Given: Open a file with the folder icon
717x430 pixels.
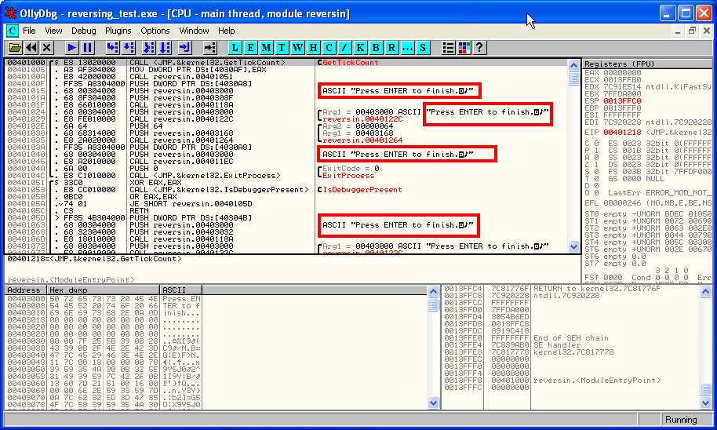Looking at the screenshot, I should click(x=15, y=48).
